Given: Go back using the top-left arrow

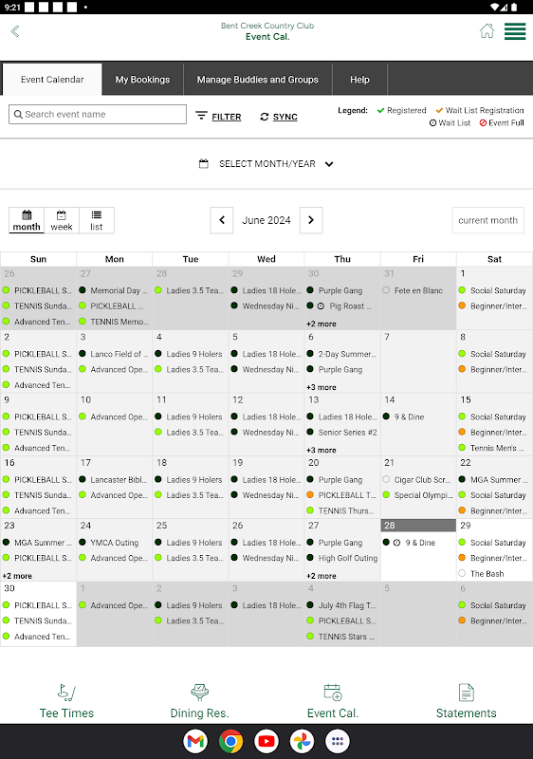Looking at the screenshot, I should [x=15, y=31].
